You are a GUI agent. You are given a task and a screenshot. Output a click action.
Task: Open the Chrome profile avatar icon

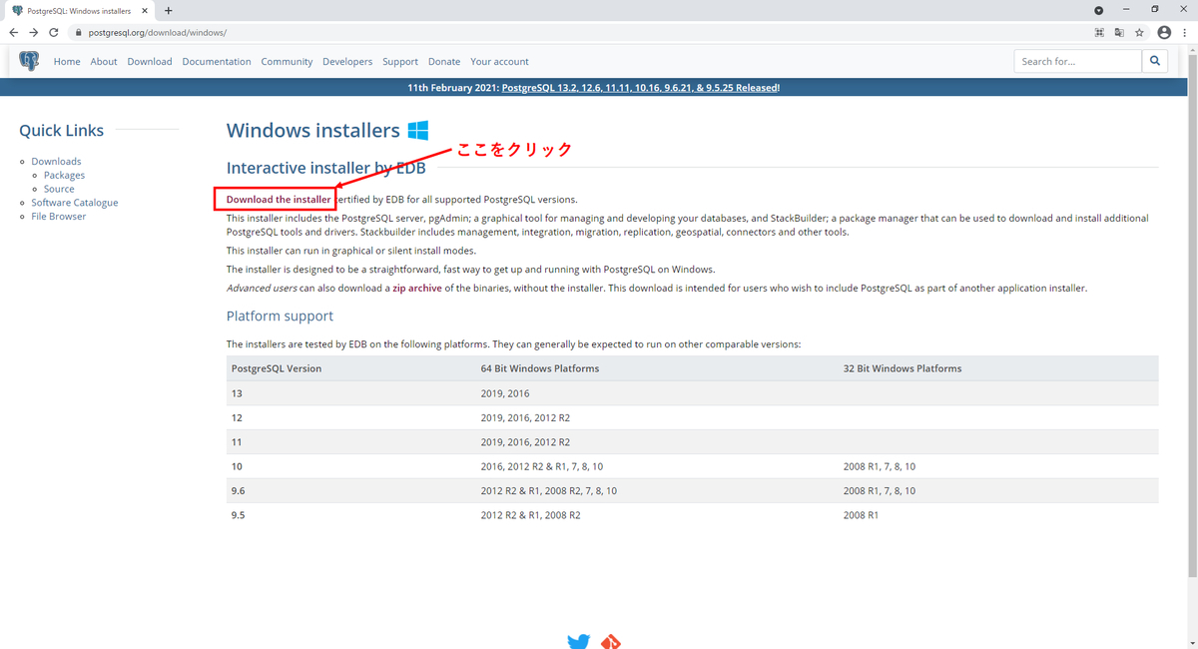coord(1164,32)
